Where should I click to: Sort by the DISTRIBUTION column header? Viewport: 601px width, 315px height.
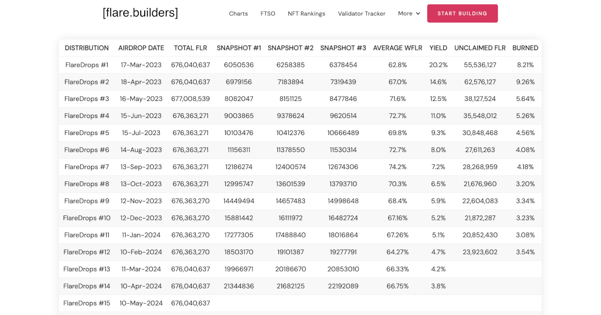pos(87,48)
